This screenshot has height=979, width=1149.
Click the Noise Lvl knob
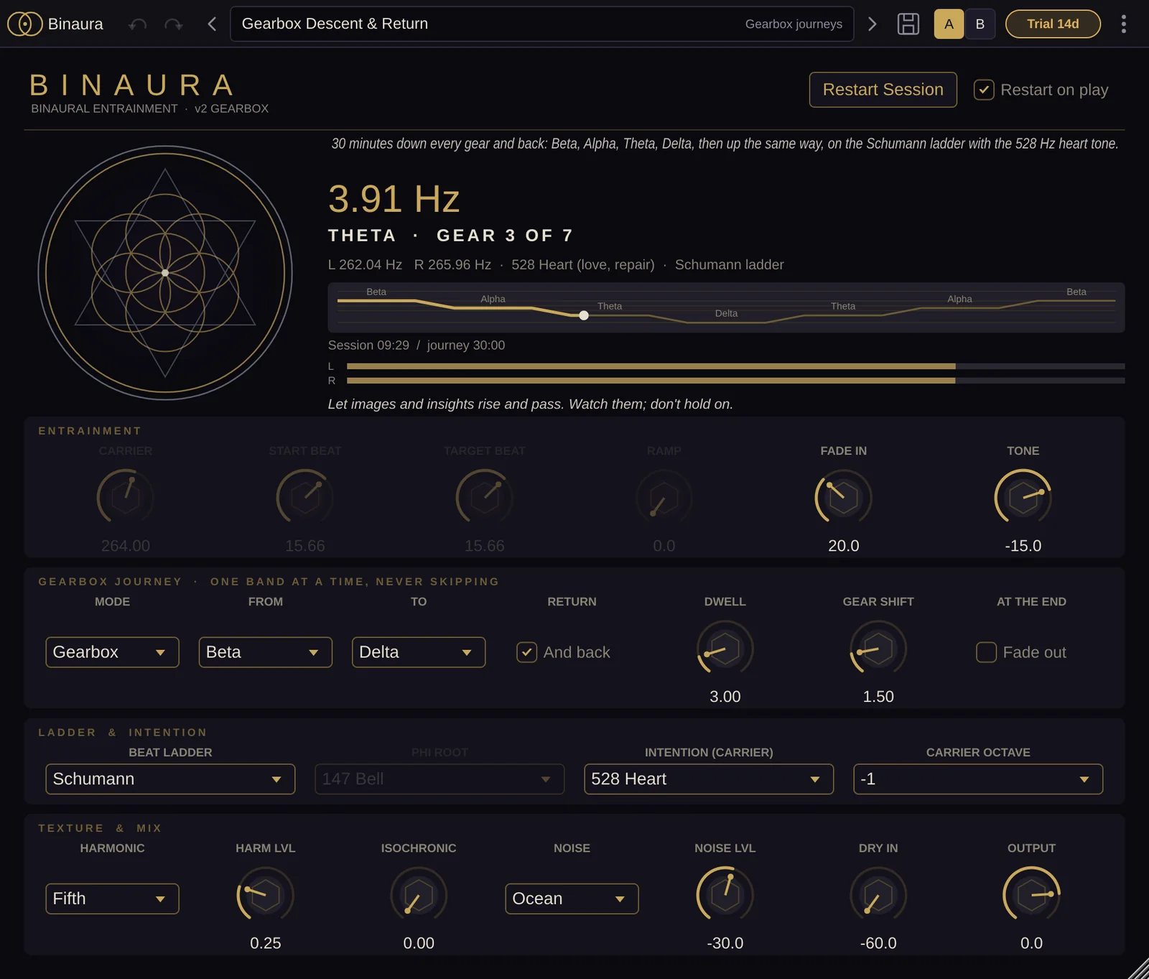pyautogui.click(x=725, y=895)
